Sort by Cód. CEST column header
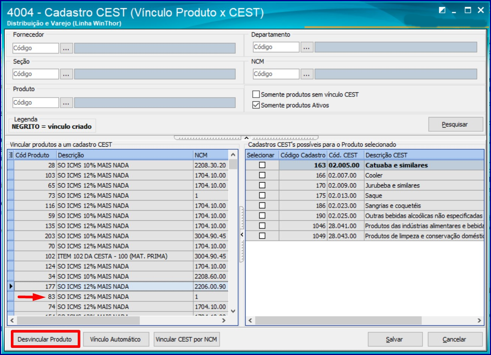Image resolution: width=491 pixels, height=355 pixels. [346, 155]
